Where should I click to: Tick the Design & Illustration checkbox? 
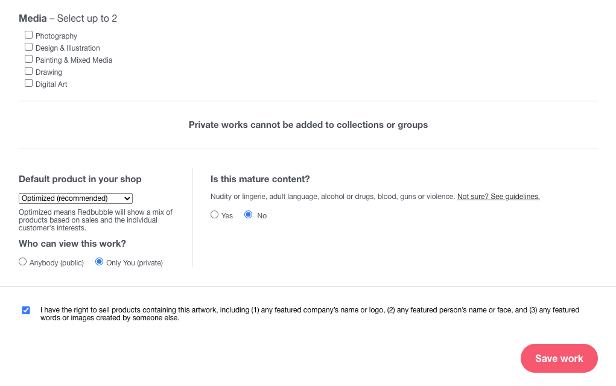[x=29, y=47]
